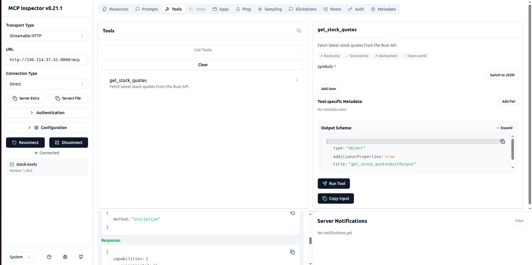This screenshot has height=265, width=532.
Task: Click the Disconnect button
Action: [69, 143]
